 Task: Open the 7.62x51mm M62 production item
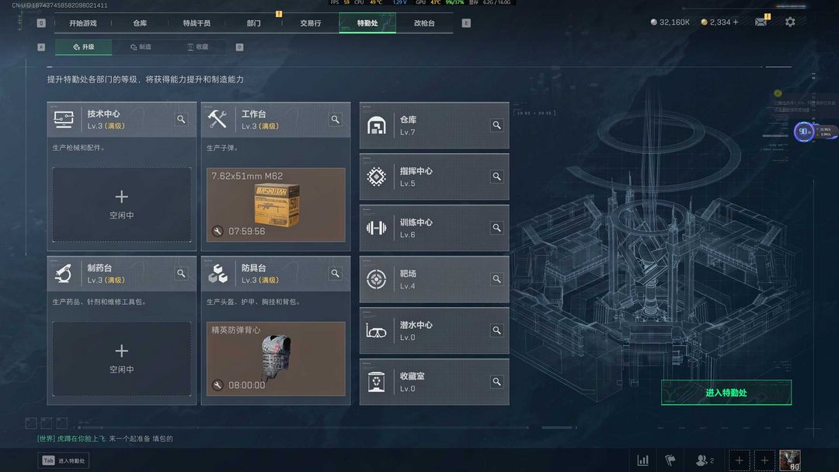[x=276, y=205]
